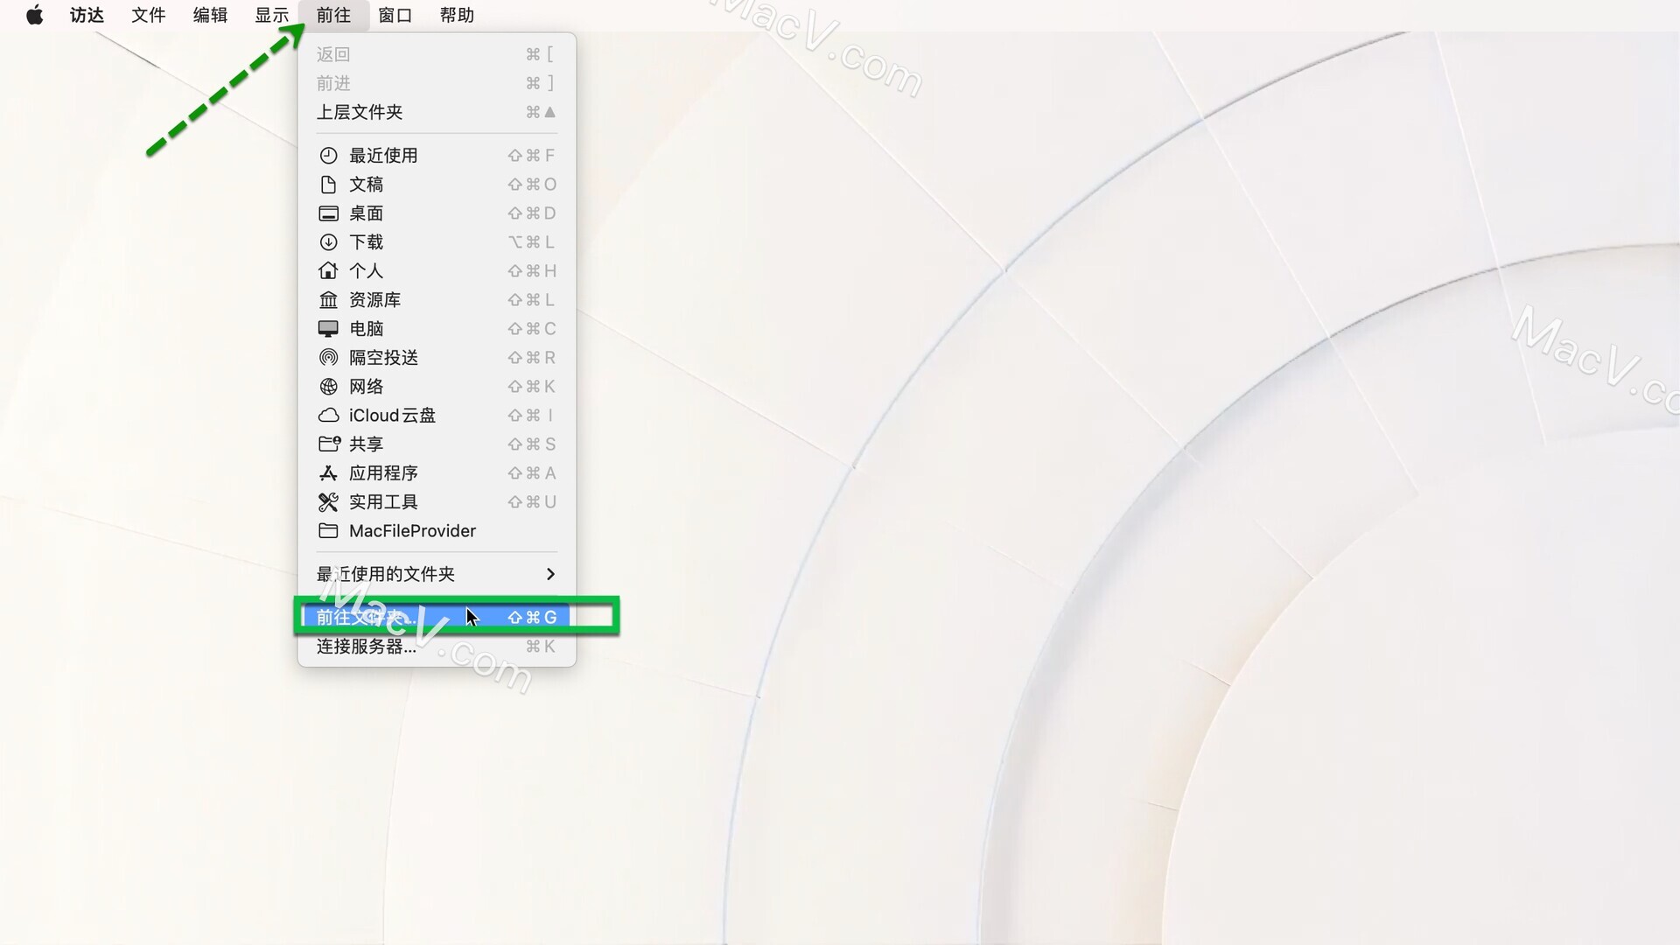Click the monitor icon for 电脑
1680x945 pixels.
328,329
